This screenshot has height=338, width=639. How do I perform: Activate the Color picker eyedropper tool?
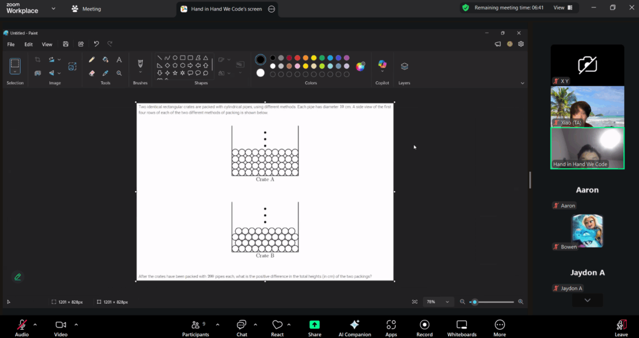click(x=105, y=72)
